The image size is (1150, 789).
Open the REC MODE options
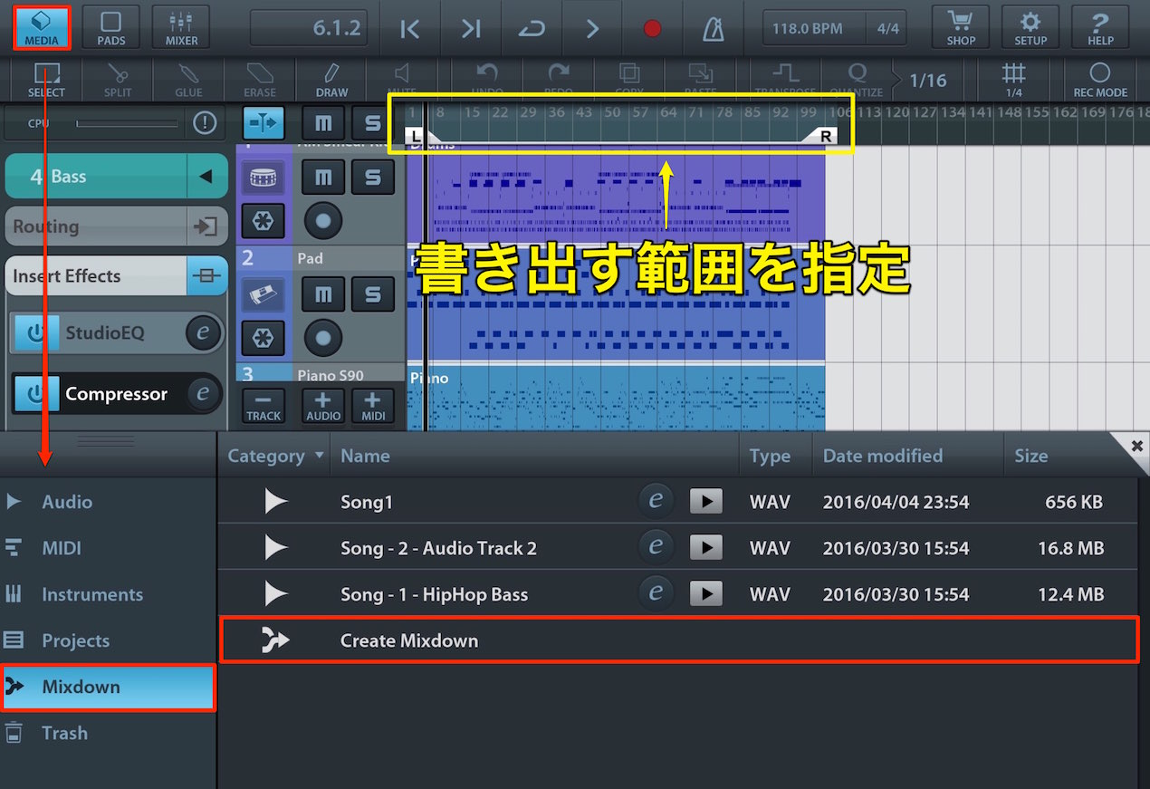click(x=1100, y=80)
